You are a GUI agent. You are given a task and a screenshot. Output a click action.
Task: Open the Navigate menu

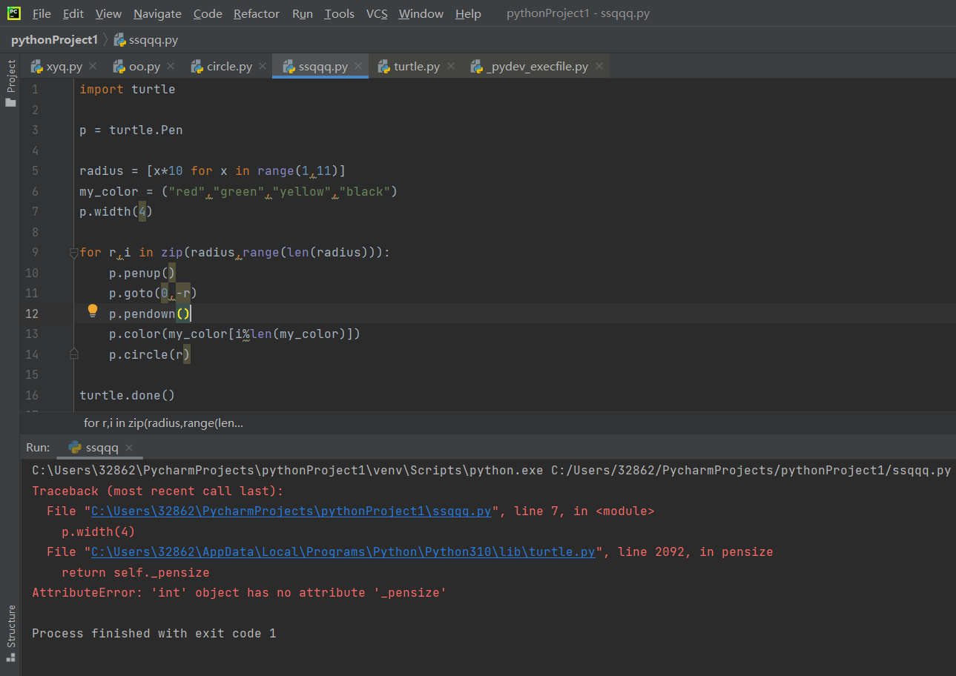157,13
